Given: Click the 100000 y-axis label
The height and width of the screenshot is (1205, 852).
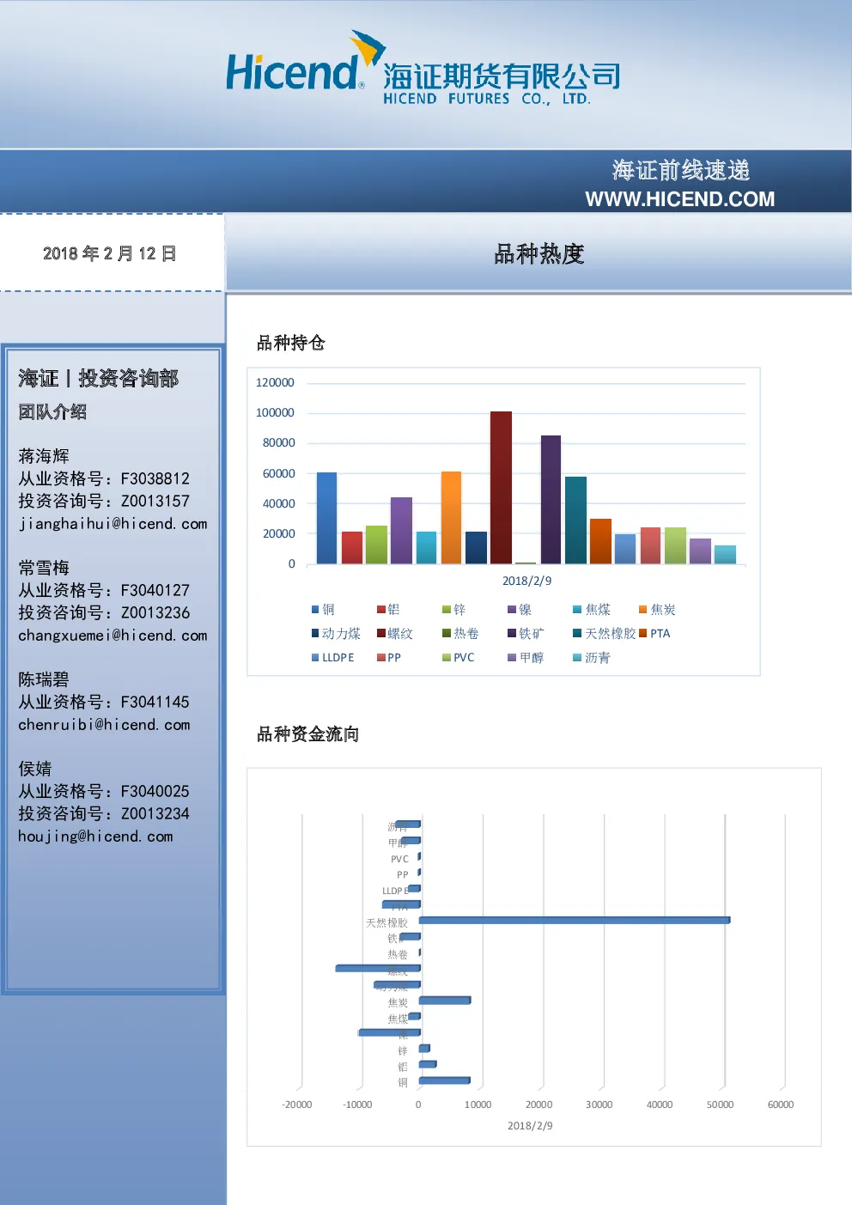Looking at the screenshot, I should [275, 413].
